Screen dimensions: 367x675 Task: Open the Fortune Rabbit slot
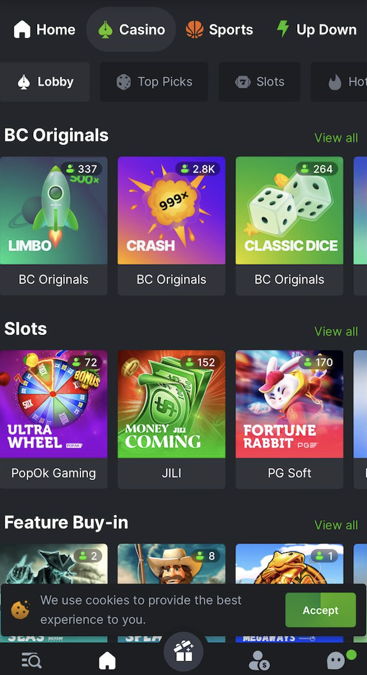(289, 404)
